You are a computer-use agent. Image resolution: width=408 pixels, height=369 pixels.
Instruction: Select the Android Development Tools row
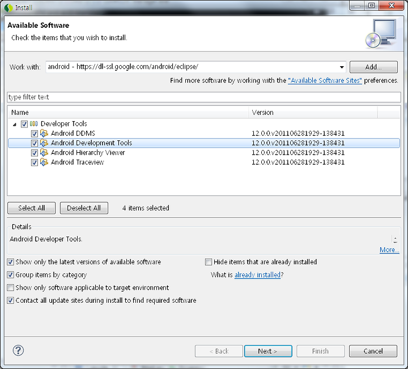click(204, 143)
